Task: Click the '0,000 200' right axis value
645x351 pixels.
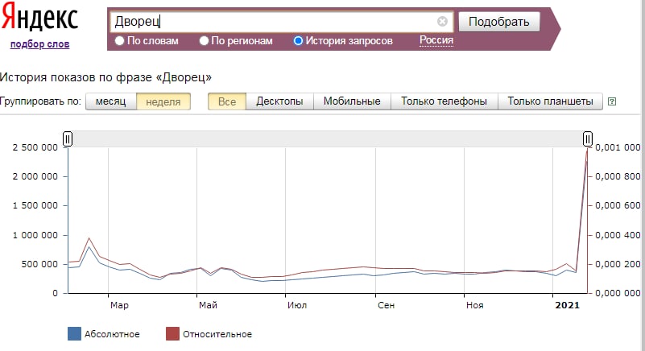Action: pos(618,264)
